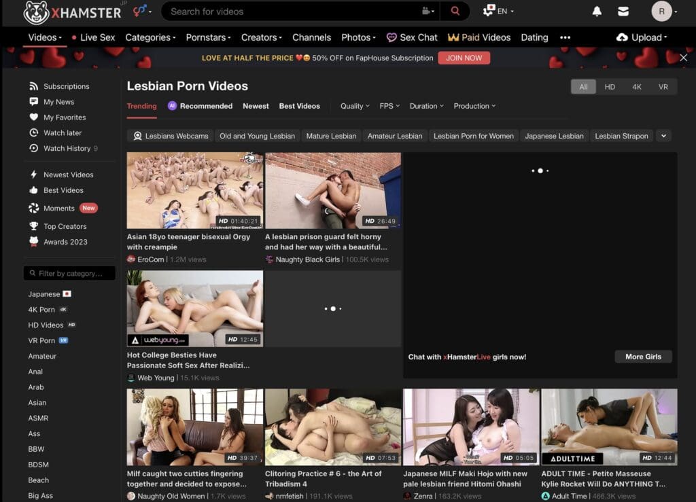Close the promotional banner with the X
The image size is (696, 502).
tap(683, 58)
